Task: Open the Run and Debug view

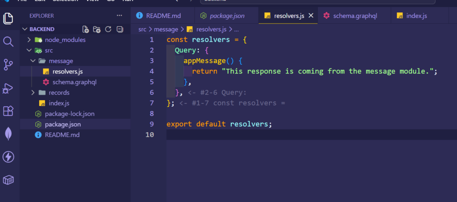Action: (8, 88)
